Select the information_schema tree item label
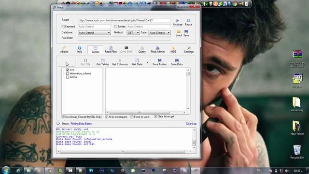Viewport: 309px width, 174px height. pos(81,73)
